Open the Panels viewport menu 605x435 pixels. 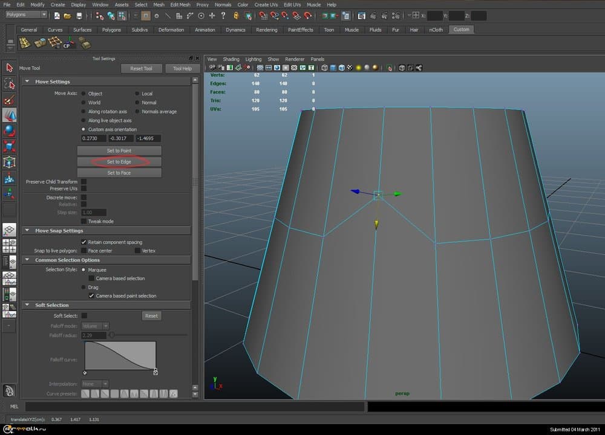pos(317,59)
